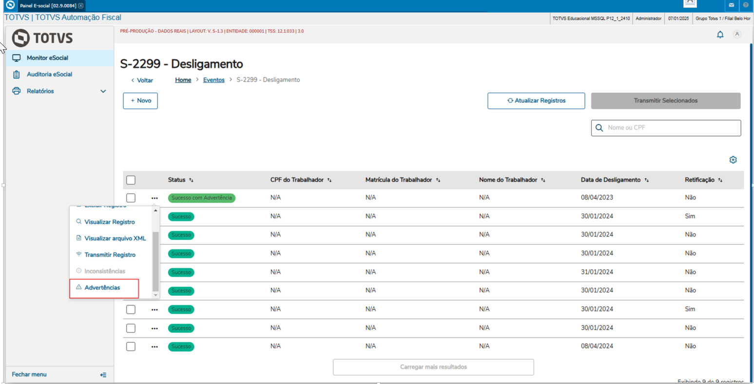Click the magnifier icon in search box
Screen dimensions: 754x384
click(x=599, y=128)
